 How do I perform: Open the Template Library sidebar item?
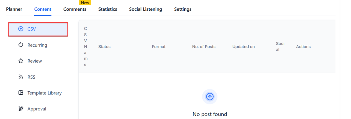(45, 93)
